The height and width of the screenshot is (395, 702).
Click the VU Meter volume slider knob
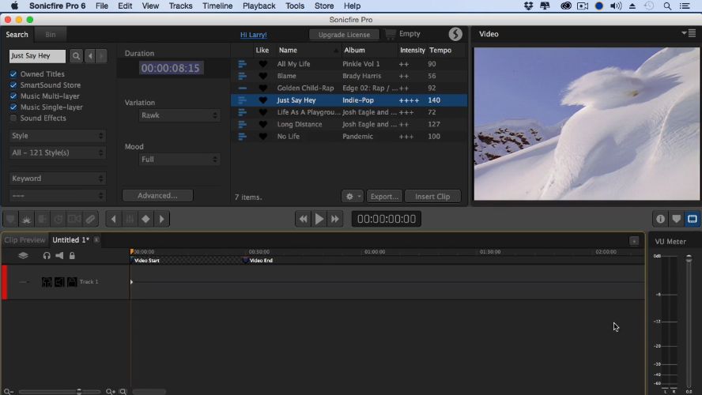[x=689, y=259]
